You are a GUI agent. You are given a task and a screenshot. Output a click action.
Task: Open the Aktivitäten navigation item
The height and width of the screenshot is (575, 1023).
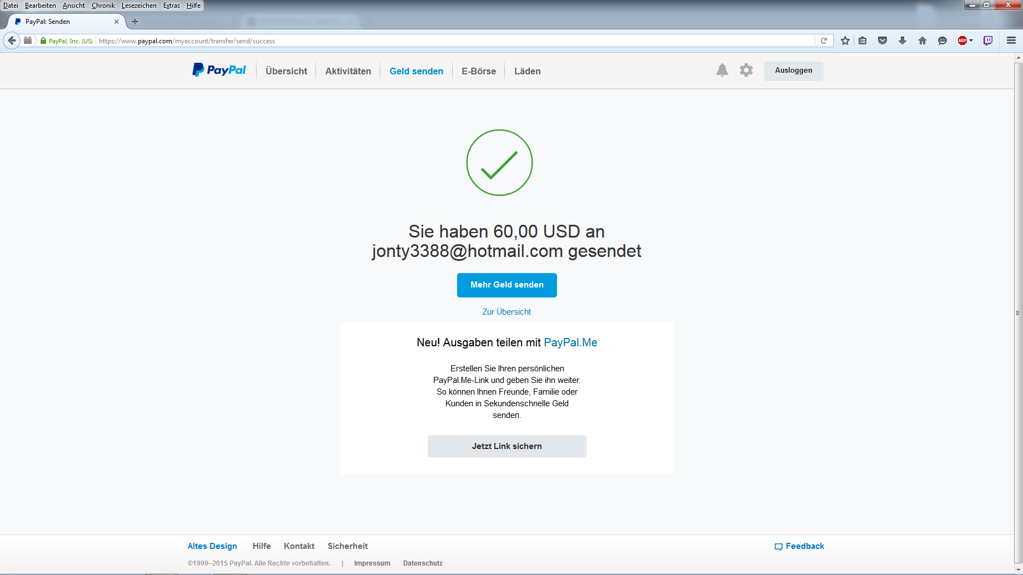coord(348,71)
